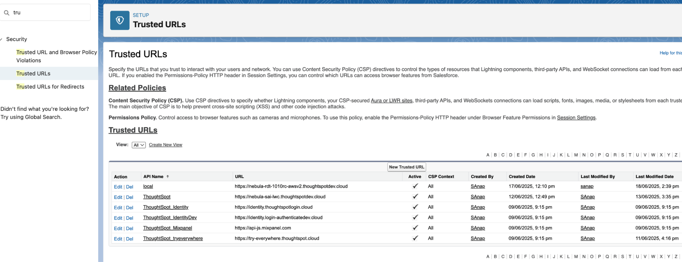Sort table by Created Date column header
The height and width of the screenshot is (262, 682).
pos(522,177)
